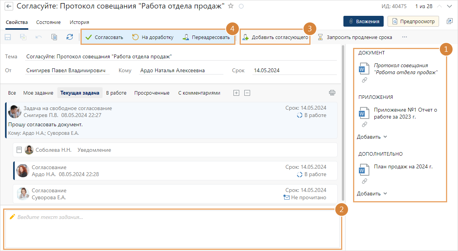Mark the task as favorite with the star
This screenshot has width=458, height=251.
pos(231,6)
